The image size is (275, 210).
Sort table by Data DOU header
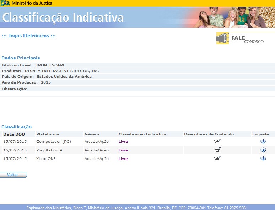14,134
